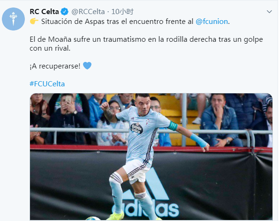Viewport: 279px width, 221px height.
Task: Click the pointing hand emoji
Action: (x=34, y=21)
